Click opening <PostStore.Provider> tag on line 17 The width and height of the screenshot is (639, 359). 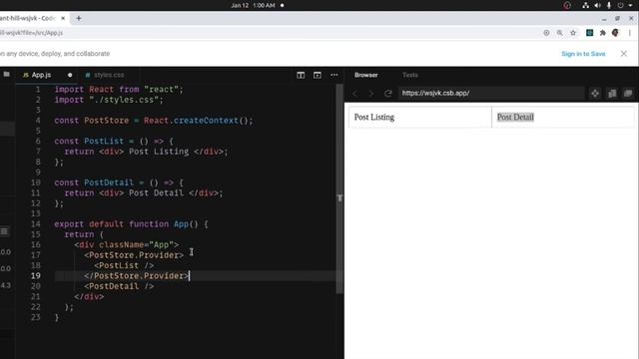pyautogui.click(x=134, y=255)
